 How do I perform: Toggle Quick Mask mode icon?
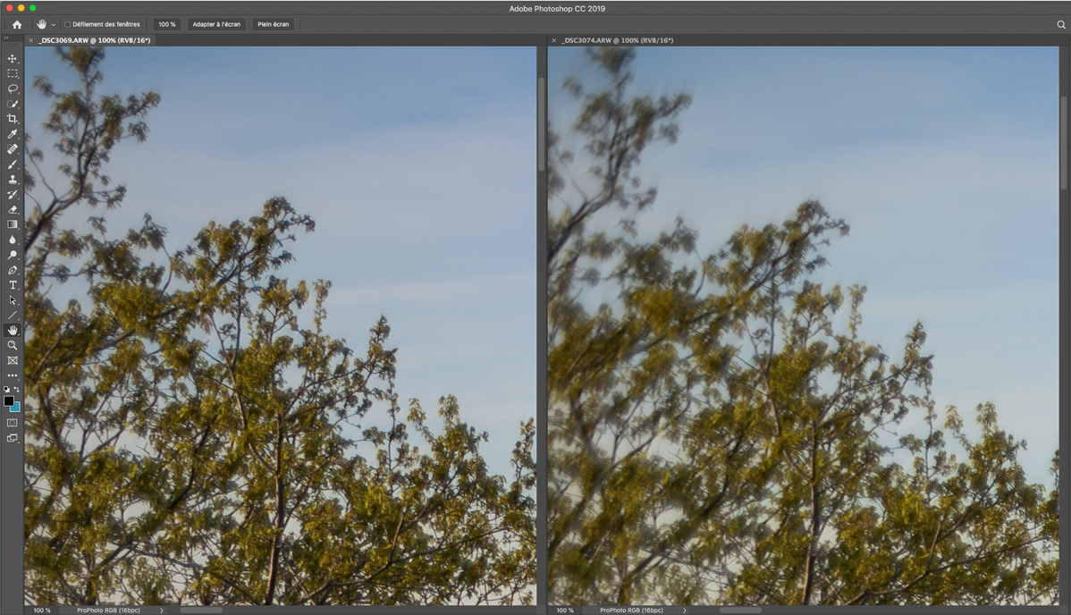pos(13,422)
